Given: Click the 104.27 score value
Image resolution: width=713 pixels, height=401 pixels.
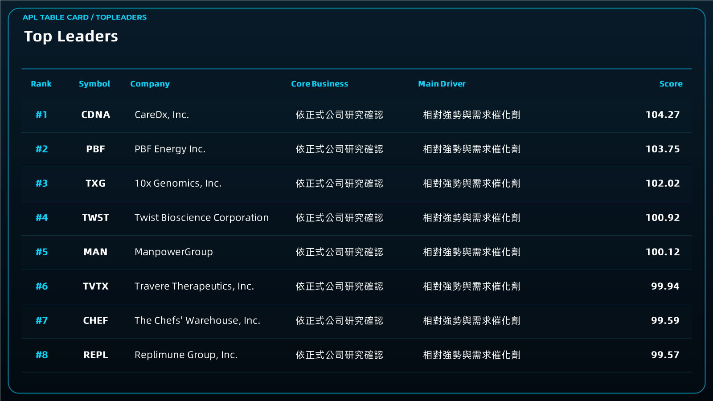Looking at the screenshot, I should (x=663, y=115).
